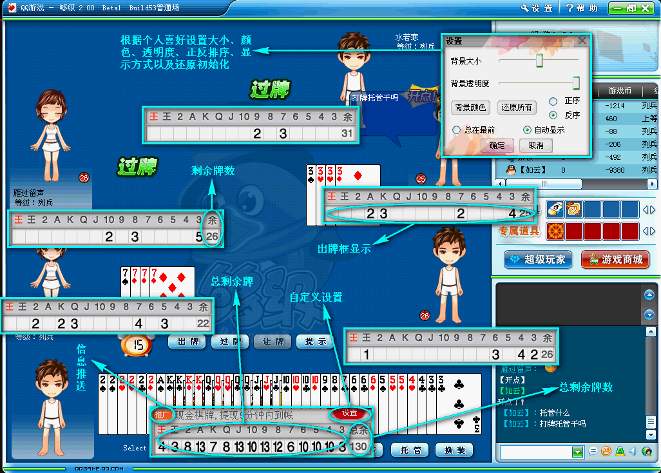This screenshot has height=473, width=661.
Task: Click the 专属道具 label
Action: 519,231
